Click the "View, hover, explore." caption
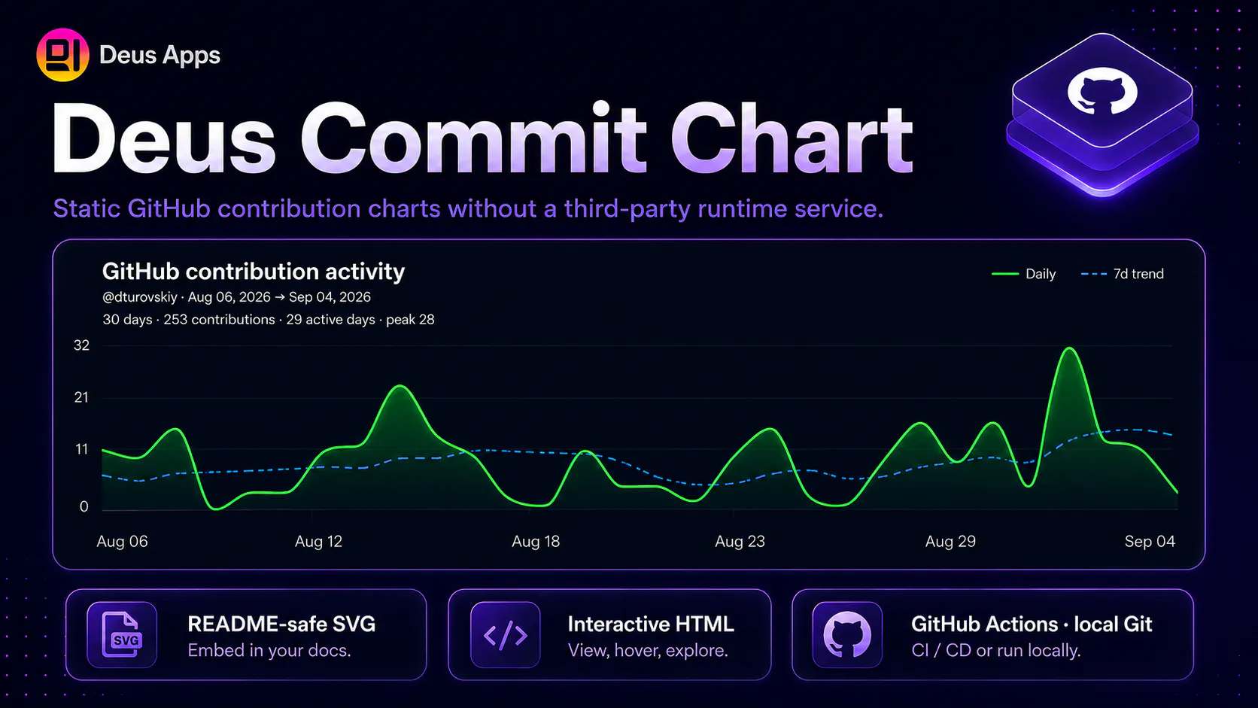 click(x=648, y=651)
